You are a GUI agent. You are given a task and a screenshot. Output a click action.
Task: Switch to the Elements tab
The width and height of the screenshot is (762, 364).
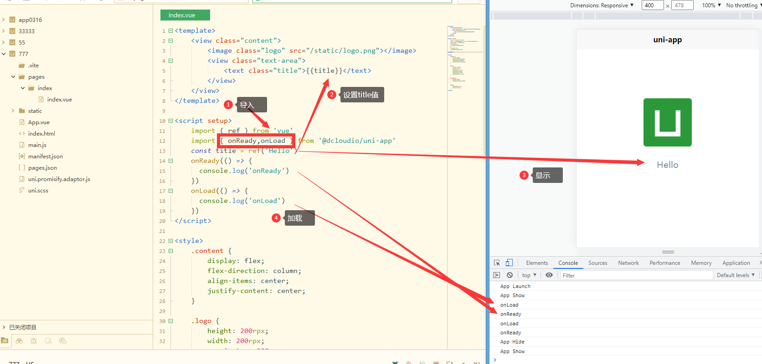[537, 263]
